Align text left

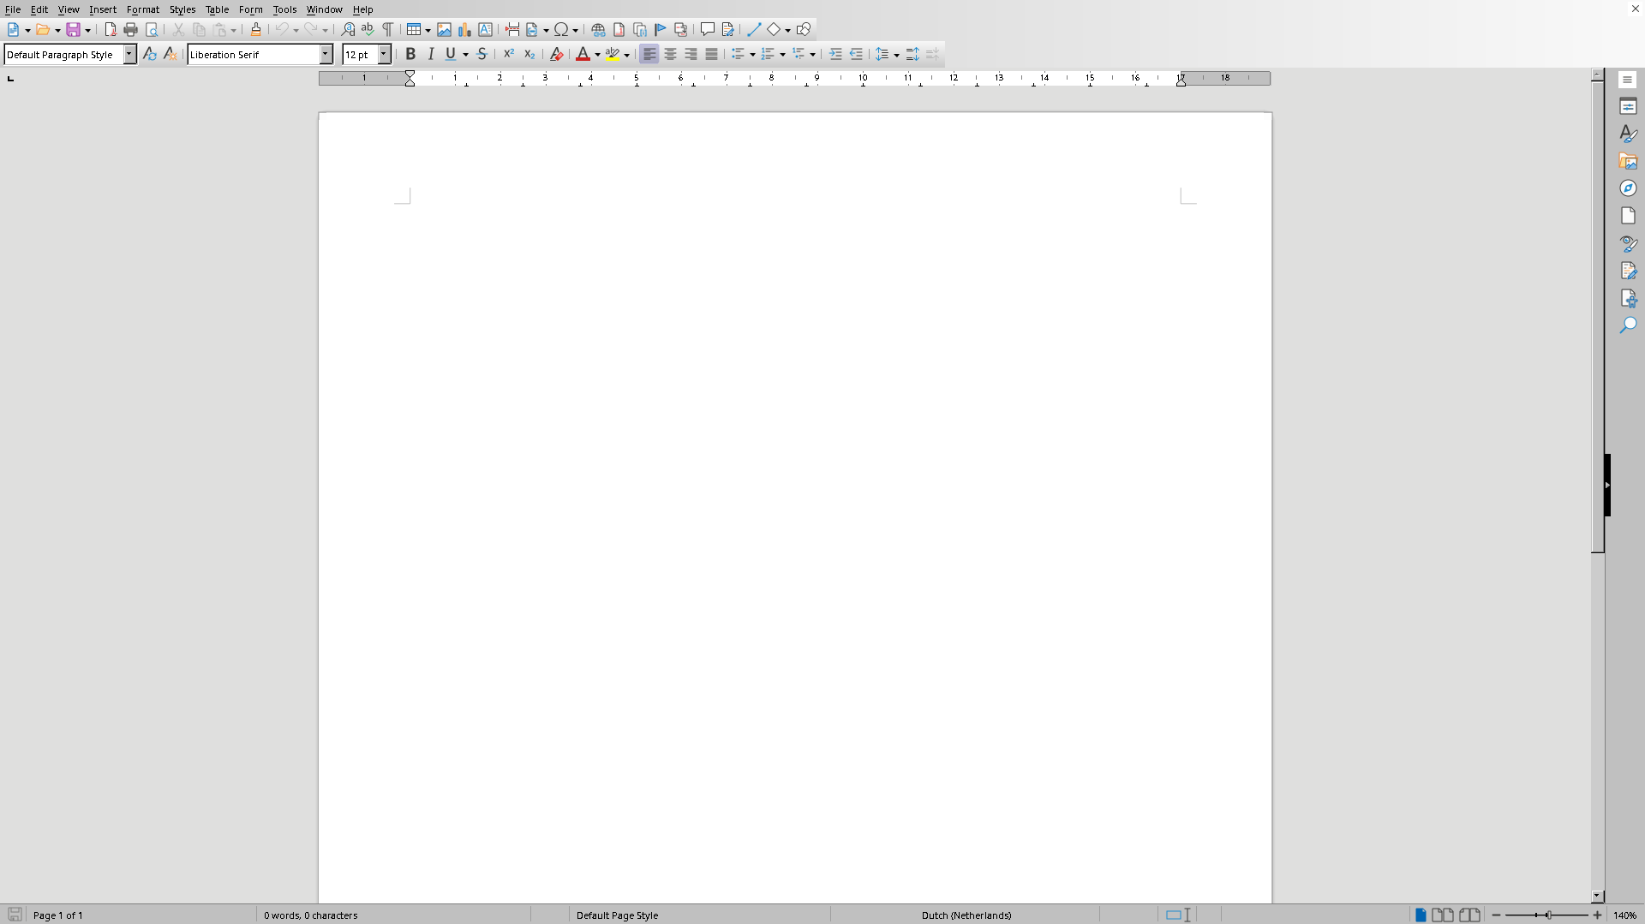coord(649,54)
